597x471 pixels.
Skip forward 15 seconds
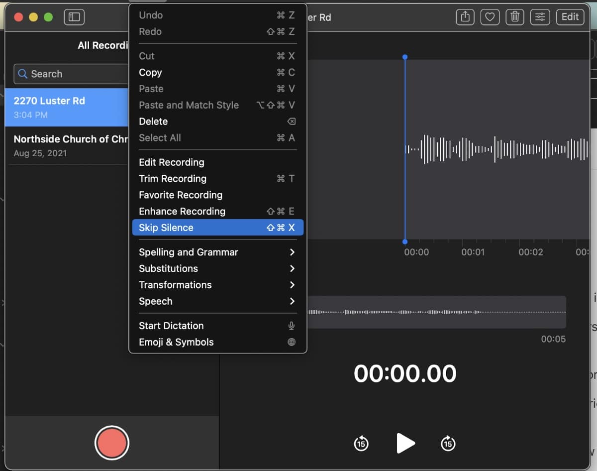448,443
